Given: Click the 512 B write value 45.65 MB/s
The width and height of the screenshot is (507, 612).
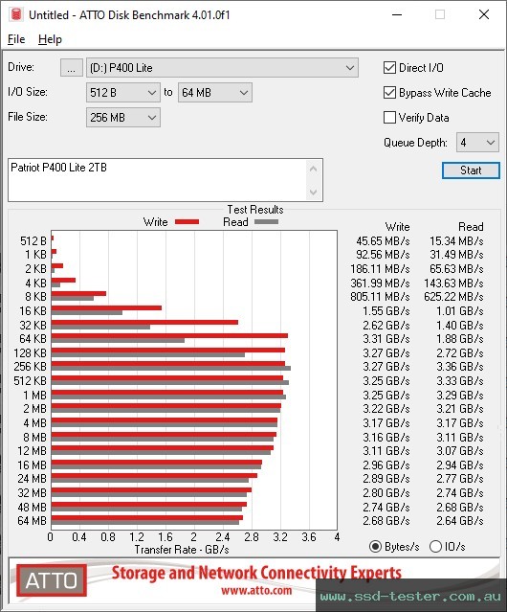Looking at the screenshot, I should 383,241.
